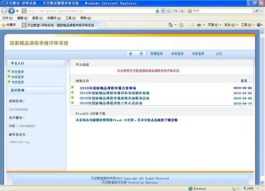Click the Read Mail icon
This screenshot has width=265, height=191.
192,25
